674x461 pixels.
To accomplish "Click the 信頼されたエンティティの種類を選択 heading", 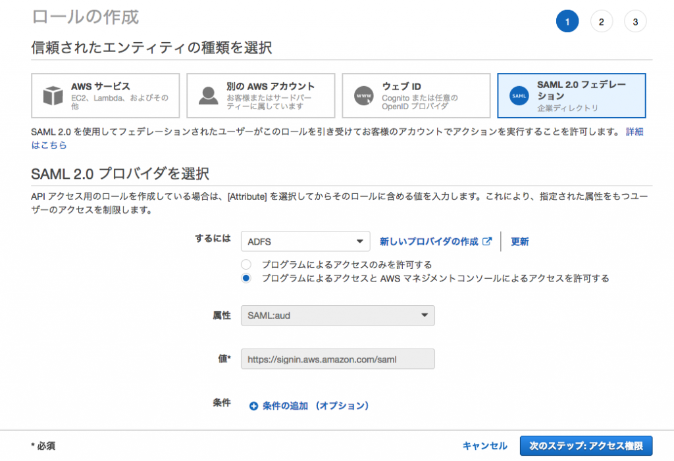I will [x=151, y=48].
